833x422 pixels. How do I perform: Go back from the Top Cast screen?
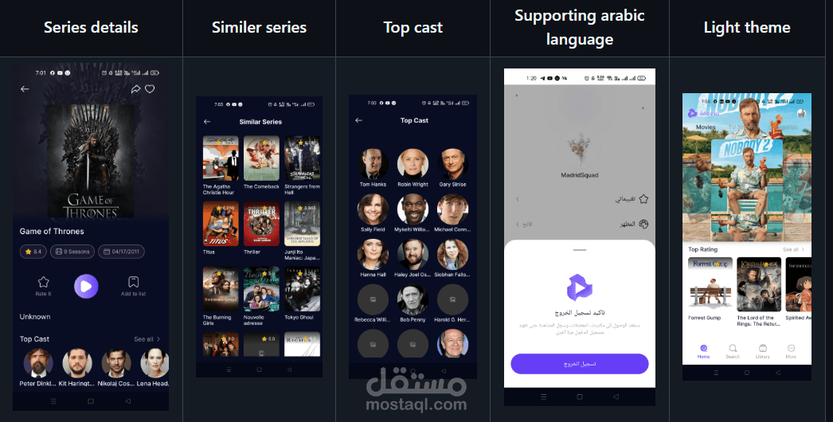358,121
